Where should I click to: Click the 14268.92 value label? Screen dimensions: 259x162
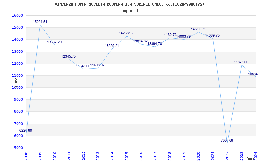point(126,33)
